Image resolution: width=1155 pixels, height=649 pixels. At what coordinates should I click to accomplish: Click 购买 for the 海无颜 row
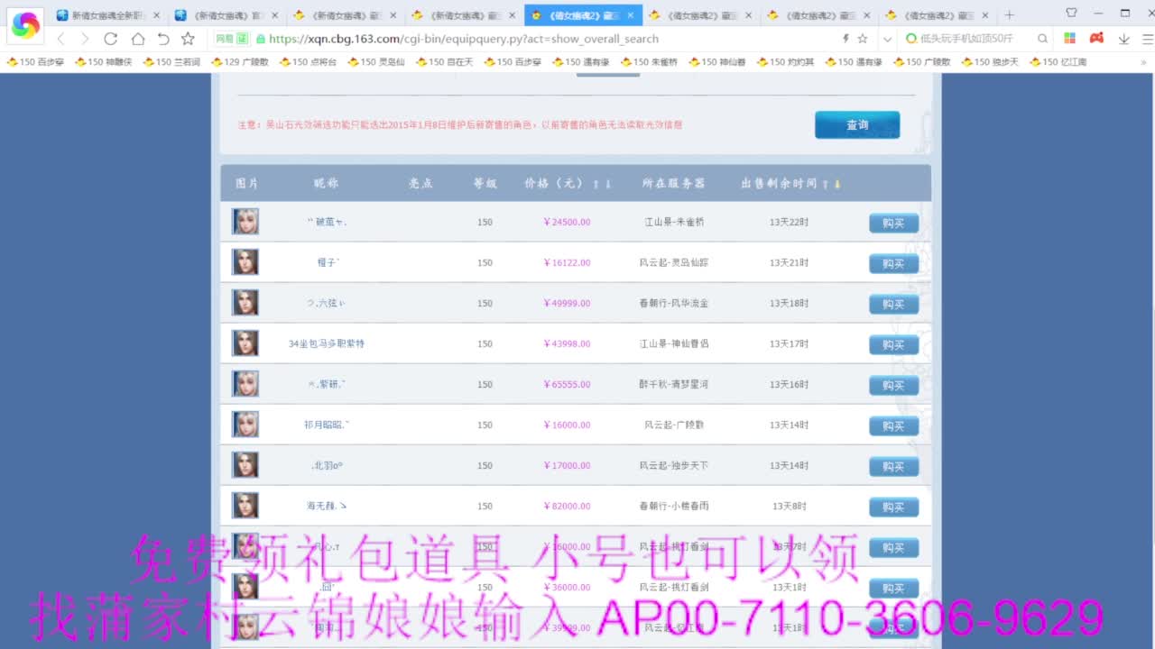(x=893, y=507)
